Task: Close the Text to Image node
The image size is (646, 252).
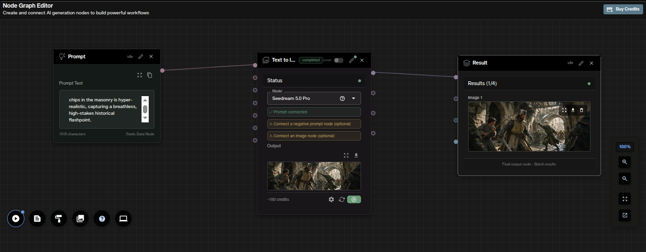Action: [x=362, y=60]
